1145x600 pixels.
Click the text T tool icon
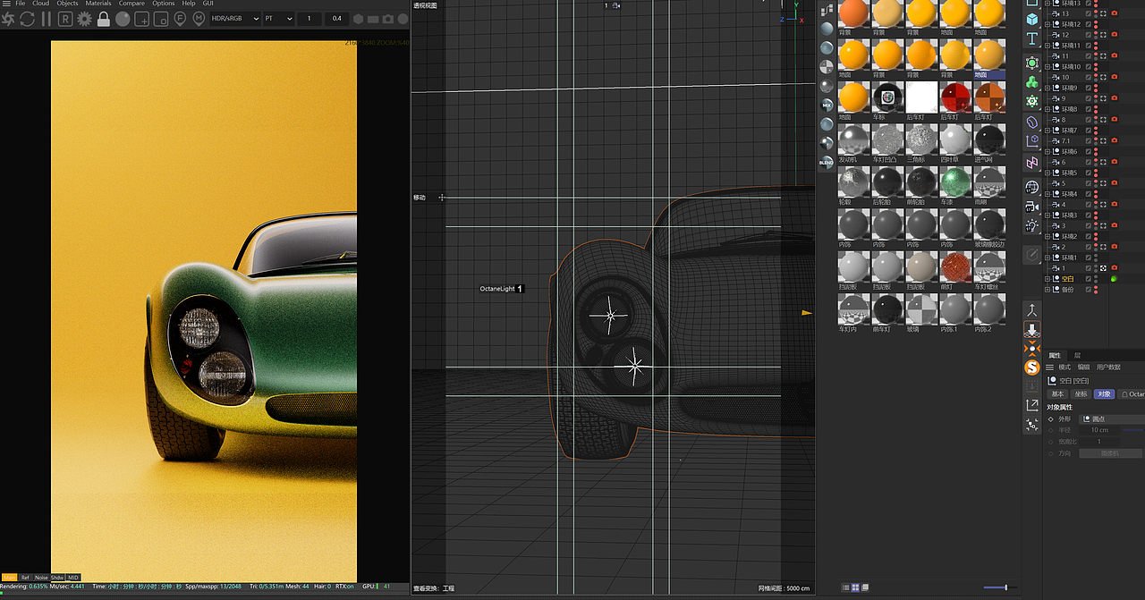[1032, 39]
